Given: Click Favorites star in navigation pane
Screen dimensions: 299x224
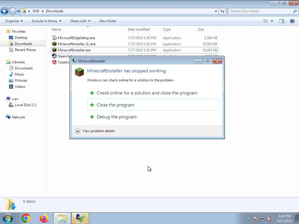Looking at the screenshot, I should [x=8, y=31].
